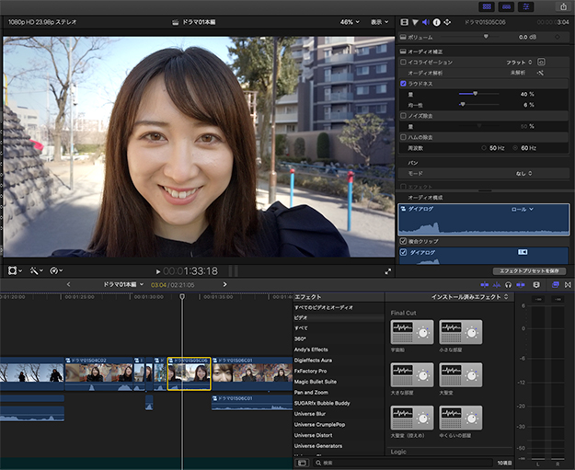Select the 大聖堂 audio effect thumbnail
575x470 pixels.
461,374
